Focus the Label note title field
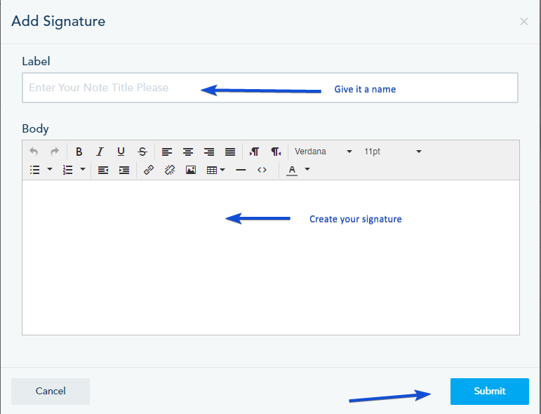541x414 pixels. 270,88
